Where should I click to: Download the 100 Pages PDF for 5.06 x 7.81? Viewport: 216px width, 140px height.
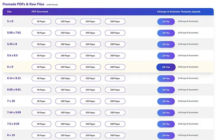pos(65,33)
